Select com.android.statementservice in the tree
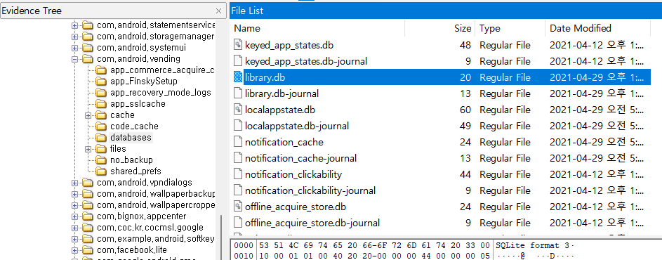Viewport: 662px width, 260px height. click(x=156, y=25)
